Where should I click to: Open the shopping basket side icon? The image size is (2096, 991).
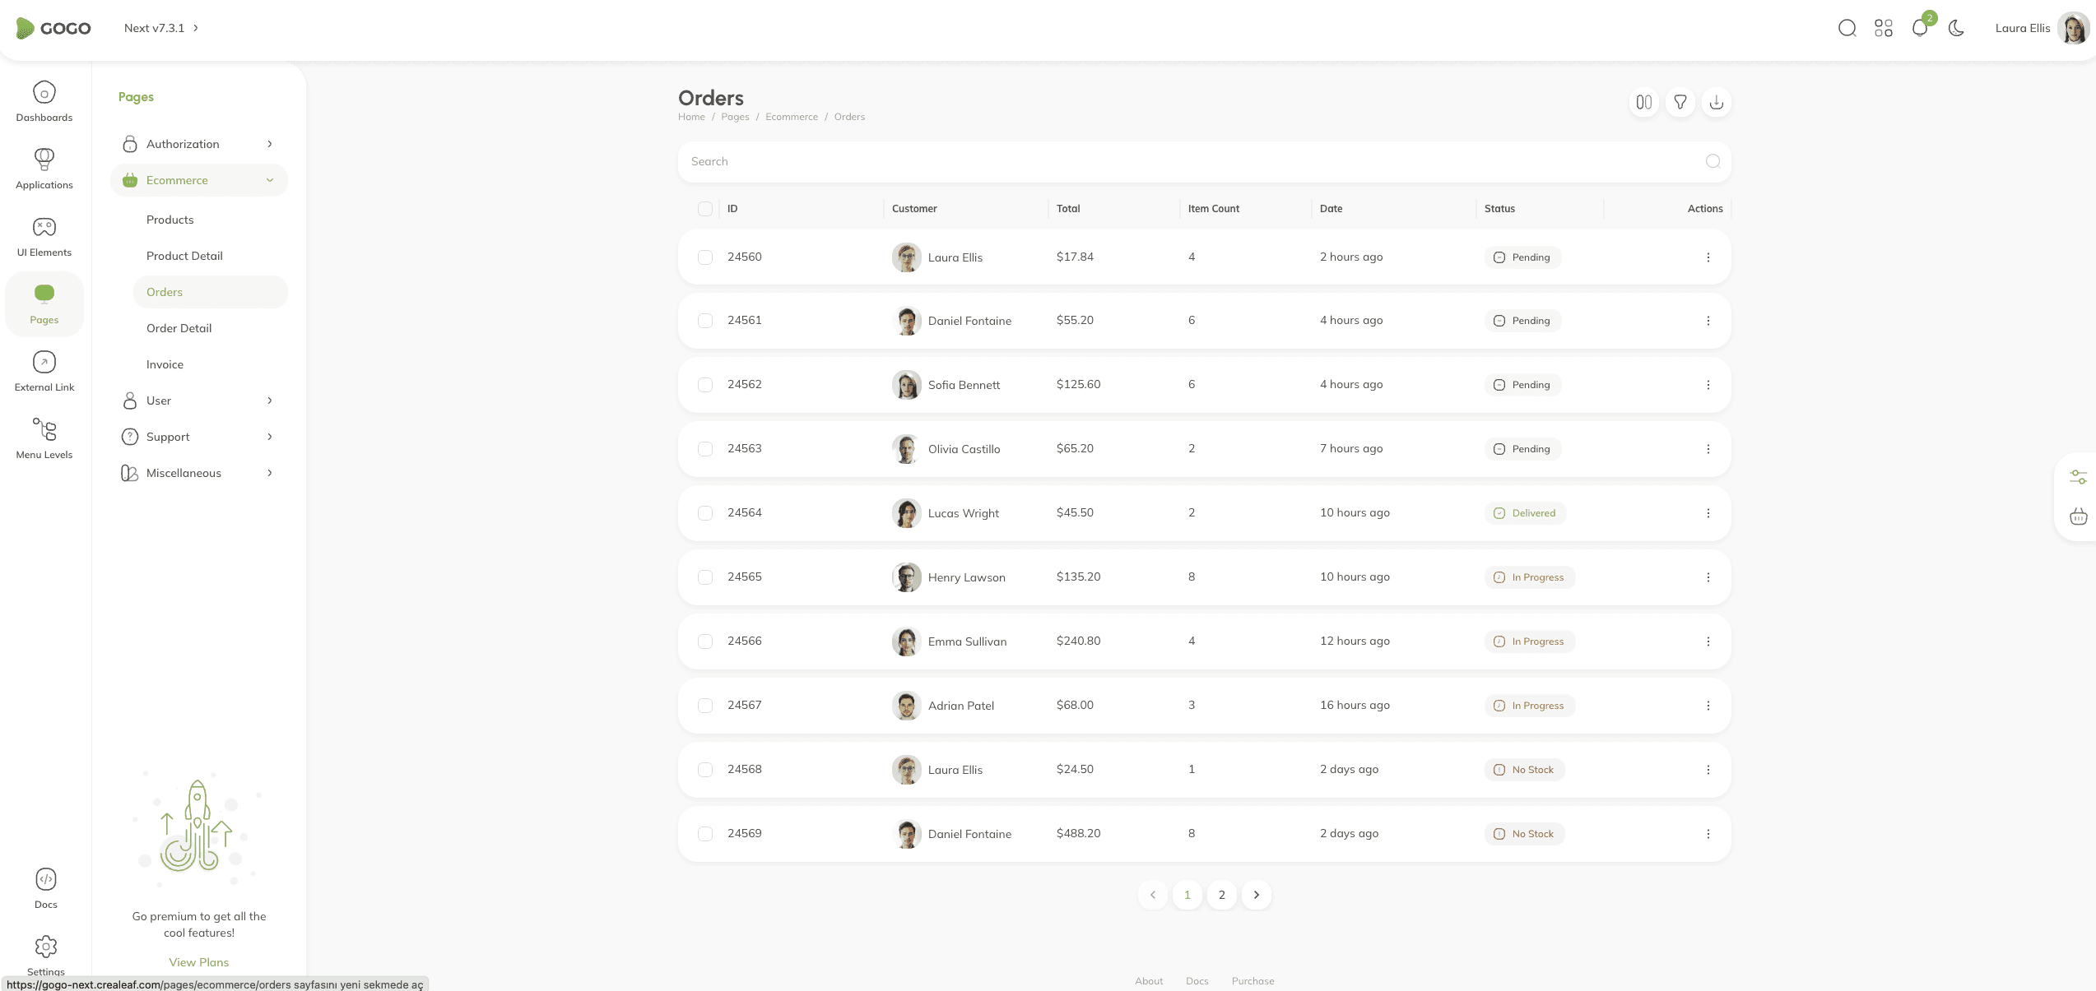click(2078, 516)
